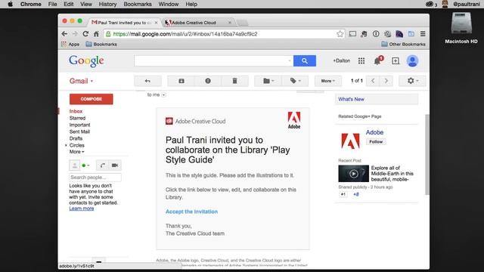Image resolution: width=484 pixels, height=272 pixels.
Task: Open the History menu
Action: coord(107,4)
